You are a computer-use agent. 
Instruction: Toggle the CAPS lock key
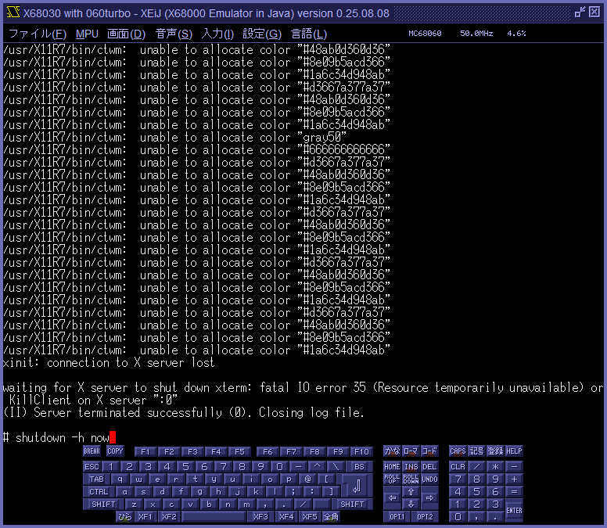[x=458, y=451]
